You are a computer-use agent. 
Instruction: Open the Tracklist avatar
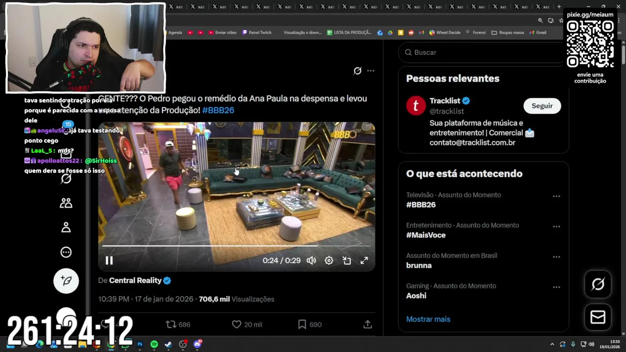416,106
